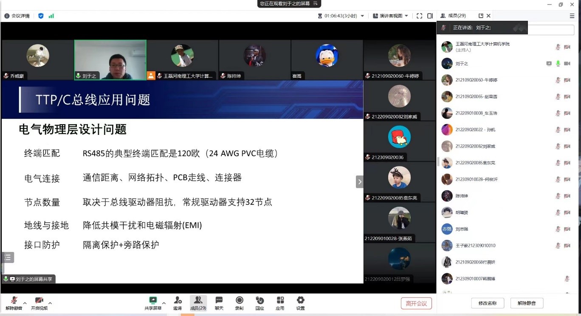
Task: Open the 聊天 chat panel
Action: [219, 303]
